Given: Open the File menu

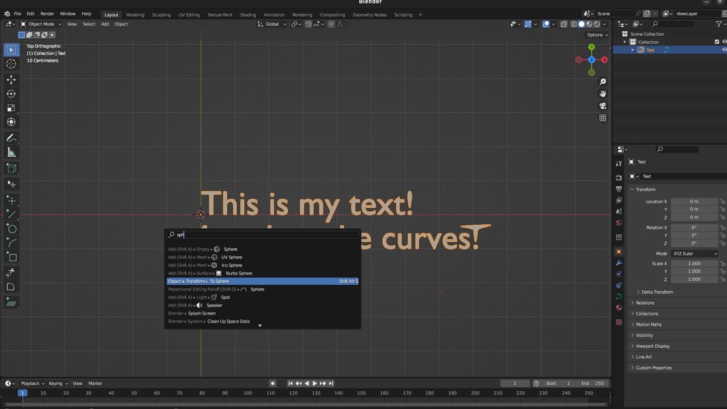Looking at the screenshot, I should [x=18, y=13].
